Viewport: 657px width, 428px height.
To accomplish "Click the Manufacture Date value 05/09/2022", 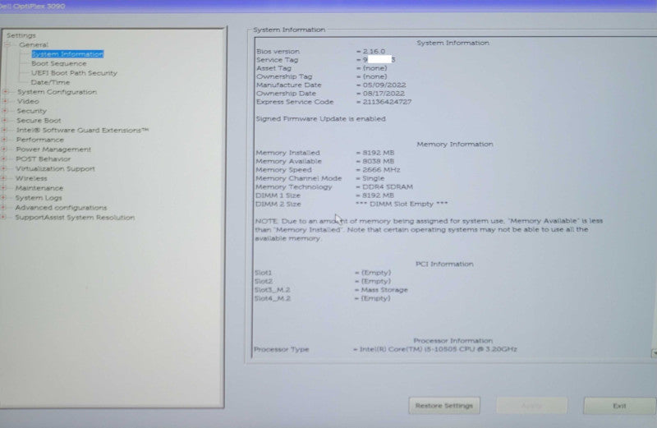I will pyautogui.click(x=384, y=85).
